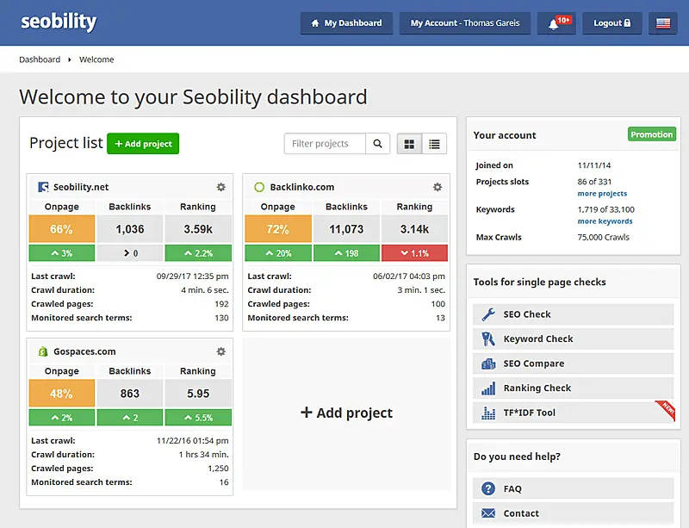Click the US flag language icon

[x=661, y=23]
